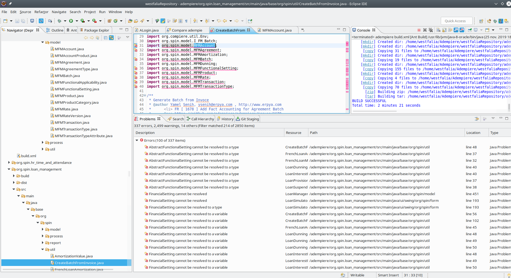The width and height of the screenshot is (511, 278).
Task: Collapse the Errors group in Problems
Action: [x=137, y=140]
